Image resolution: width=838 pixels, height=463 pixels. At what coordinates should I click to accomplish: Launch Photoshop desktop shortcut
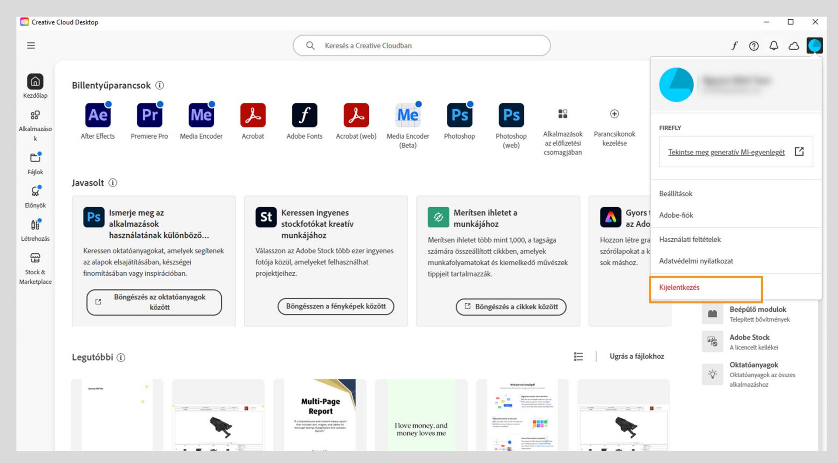coord(460,115)
